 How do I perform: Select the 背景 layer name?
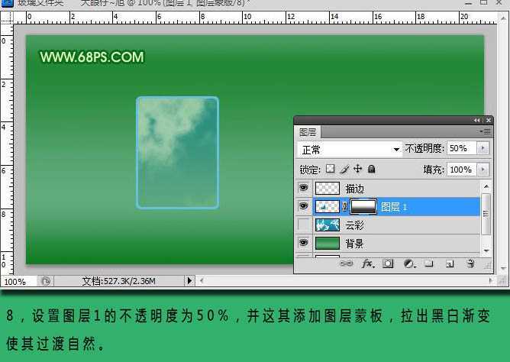(x=355, y=244)
